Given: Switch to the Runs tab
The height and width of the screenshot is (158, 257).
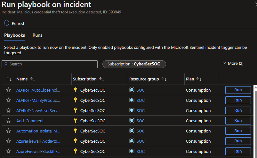Looking at the screenshot, I should click(37, 35).
